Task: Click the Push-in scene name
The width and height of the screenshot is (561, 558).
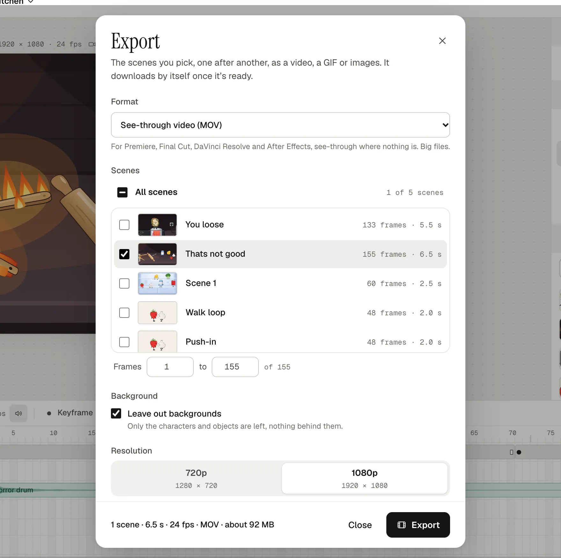Action: pyautogui.click(x=201, y=342)
